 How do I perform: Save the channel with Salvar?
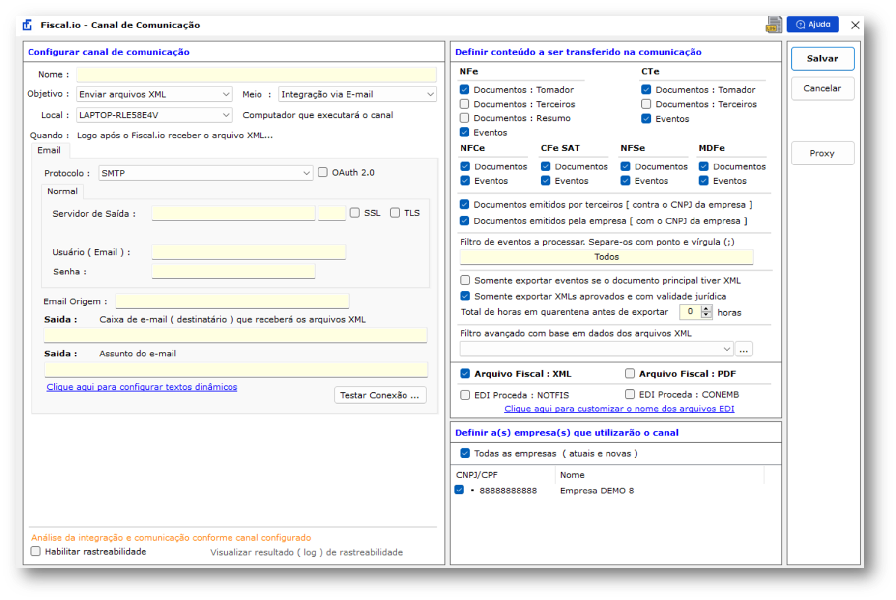pyautogui.click(x=822, y=58)
